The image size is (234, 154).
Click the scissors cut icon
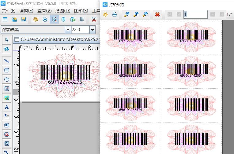coord(94,20)
